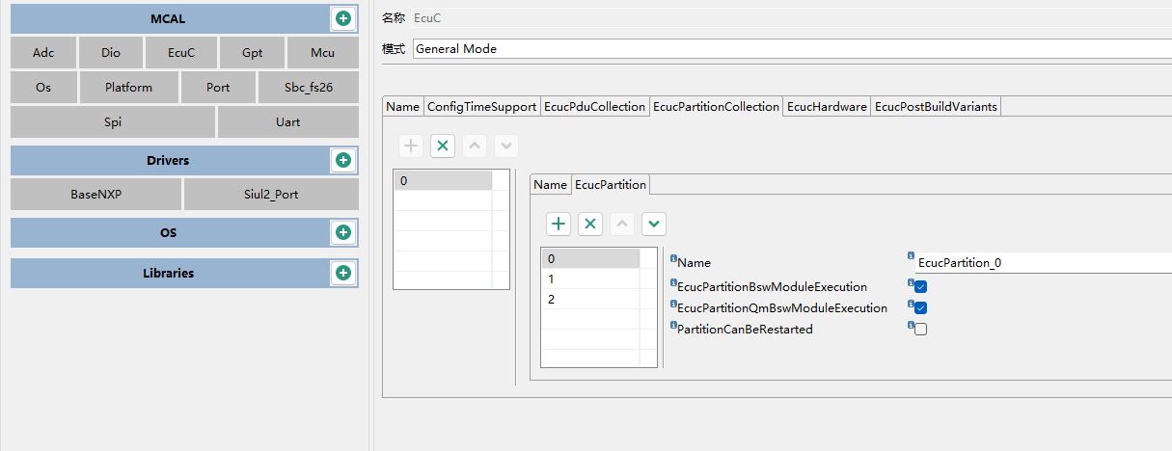Add a new EcucPartition entry
Screen dimensions: 1172x451
(x=559, y=225)
